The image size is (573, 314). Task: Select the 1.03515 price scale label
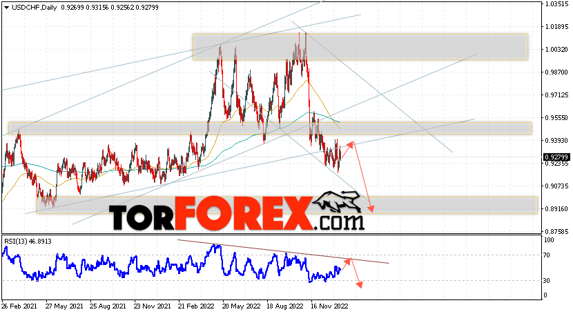click(556, 4)
